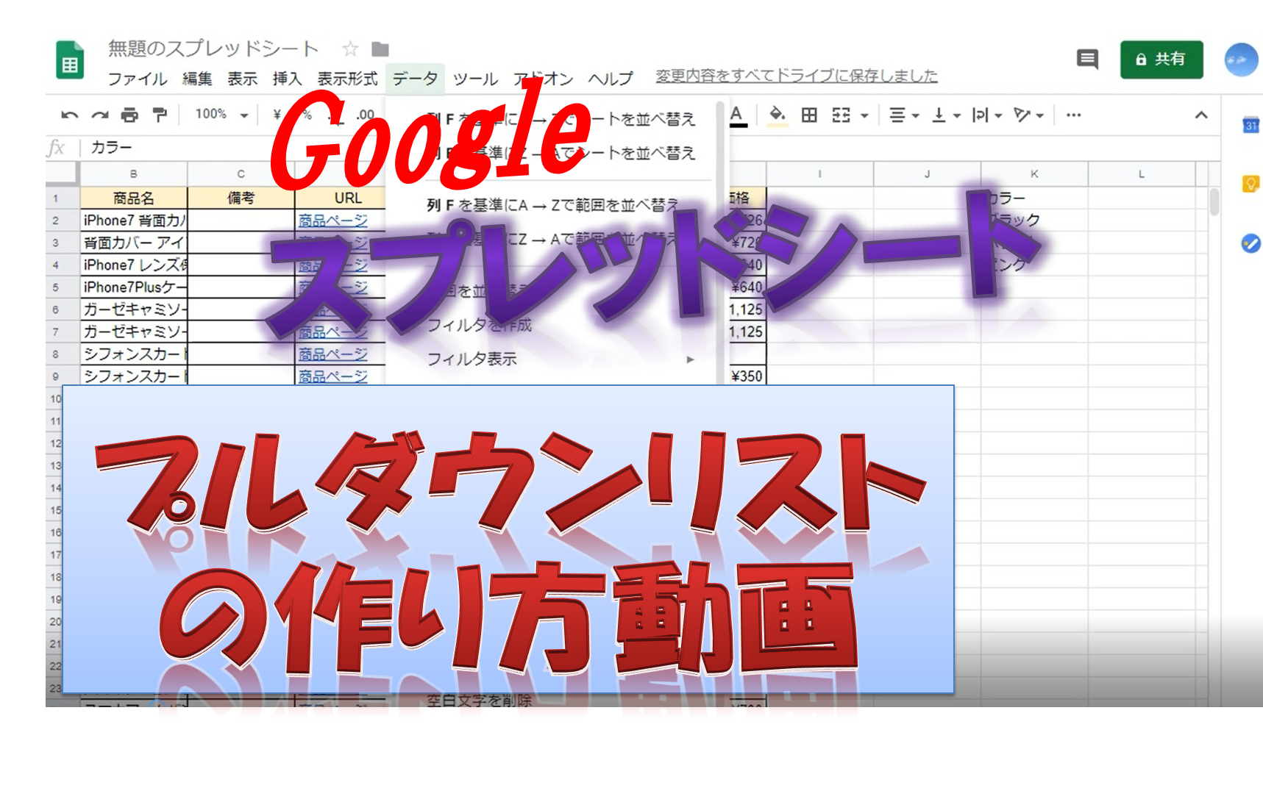The width and height of the screenshot is (1263, 788).
Task: Click the merge cells icon
Action: coord(841,115)
